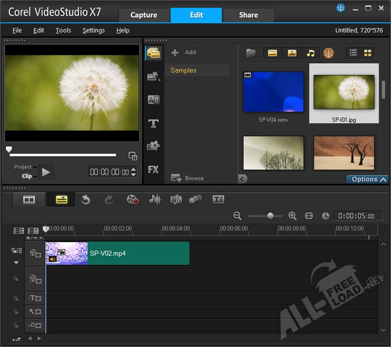The image size is (391, 347).
Task: Open the Tools menu
Action: coord(63,31)
